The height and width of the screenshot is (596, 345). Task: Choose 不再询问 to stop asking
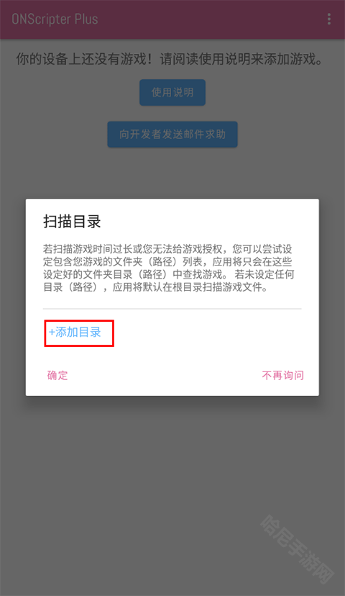tap(282, 376)
